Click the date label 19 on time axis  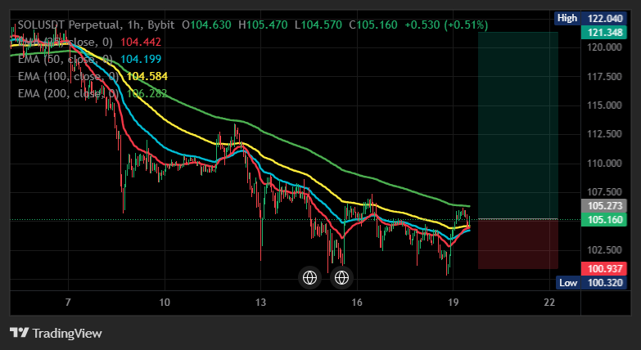453,303
